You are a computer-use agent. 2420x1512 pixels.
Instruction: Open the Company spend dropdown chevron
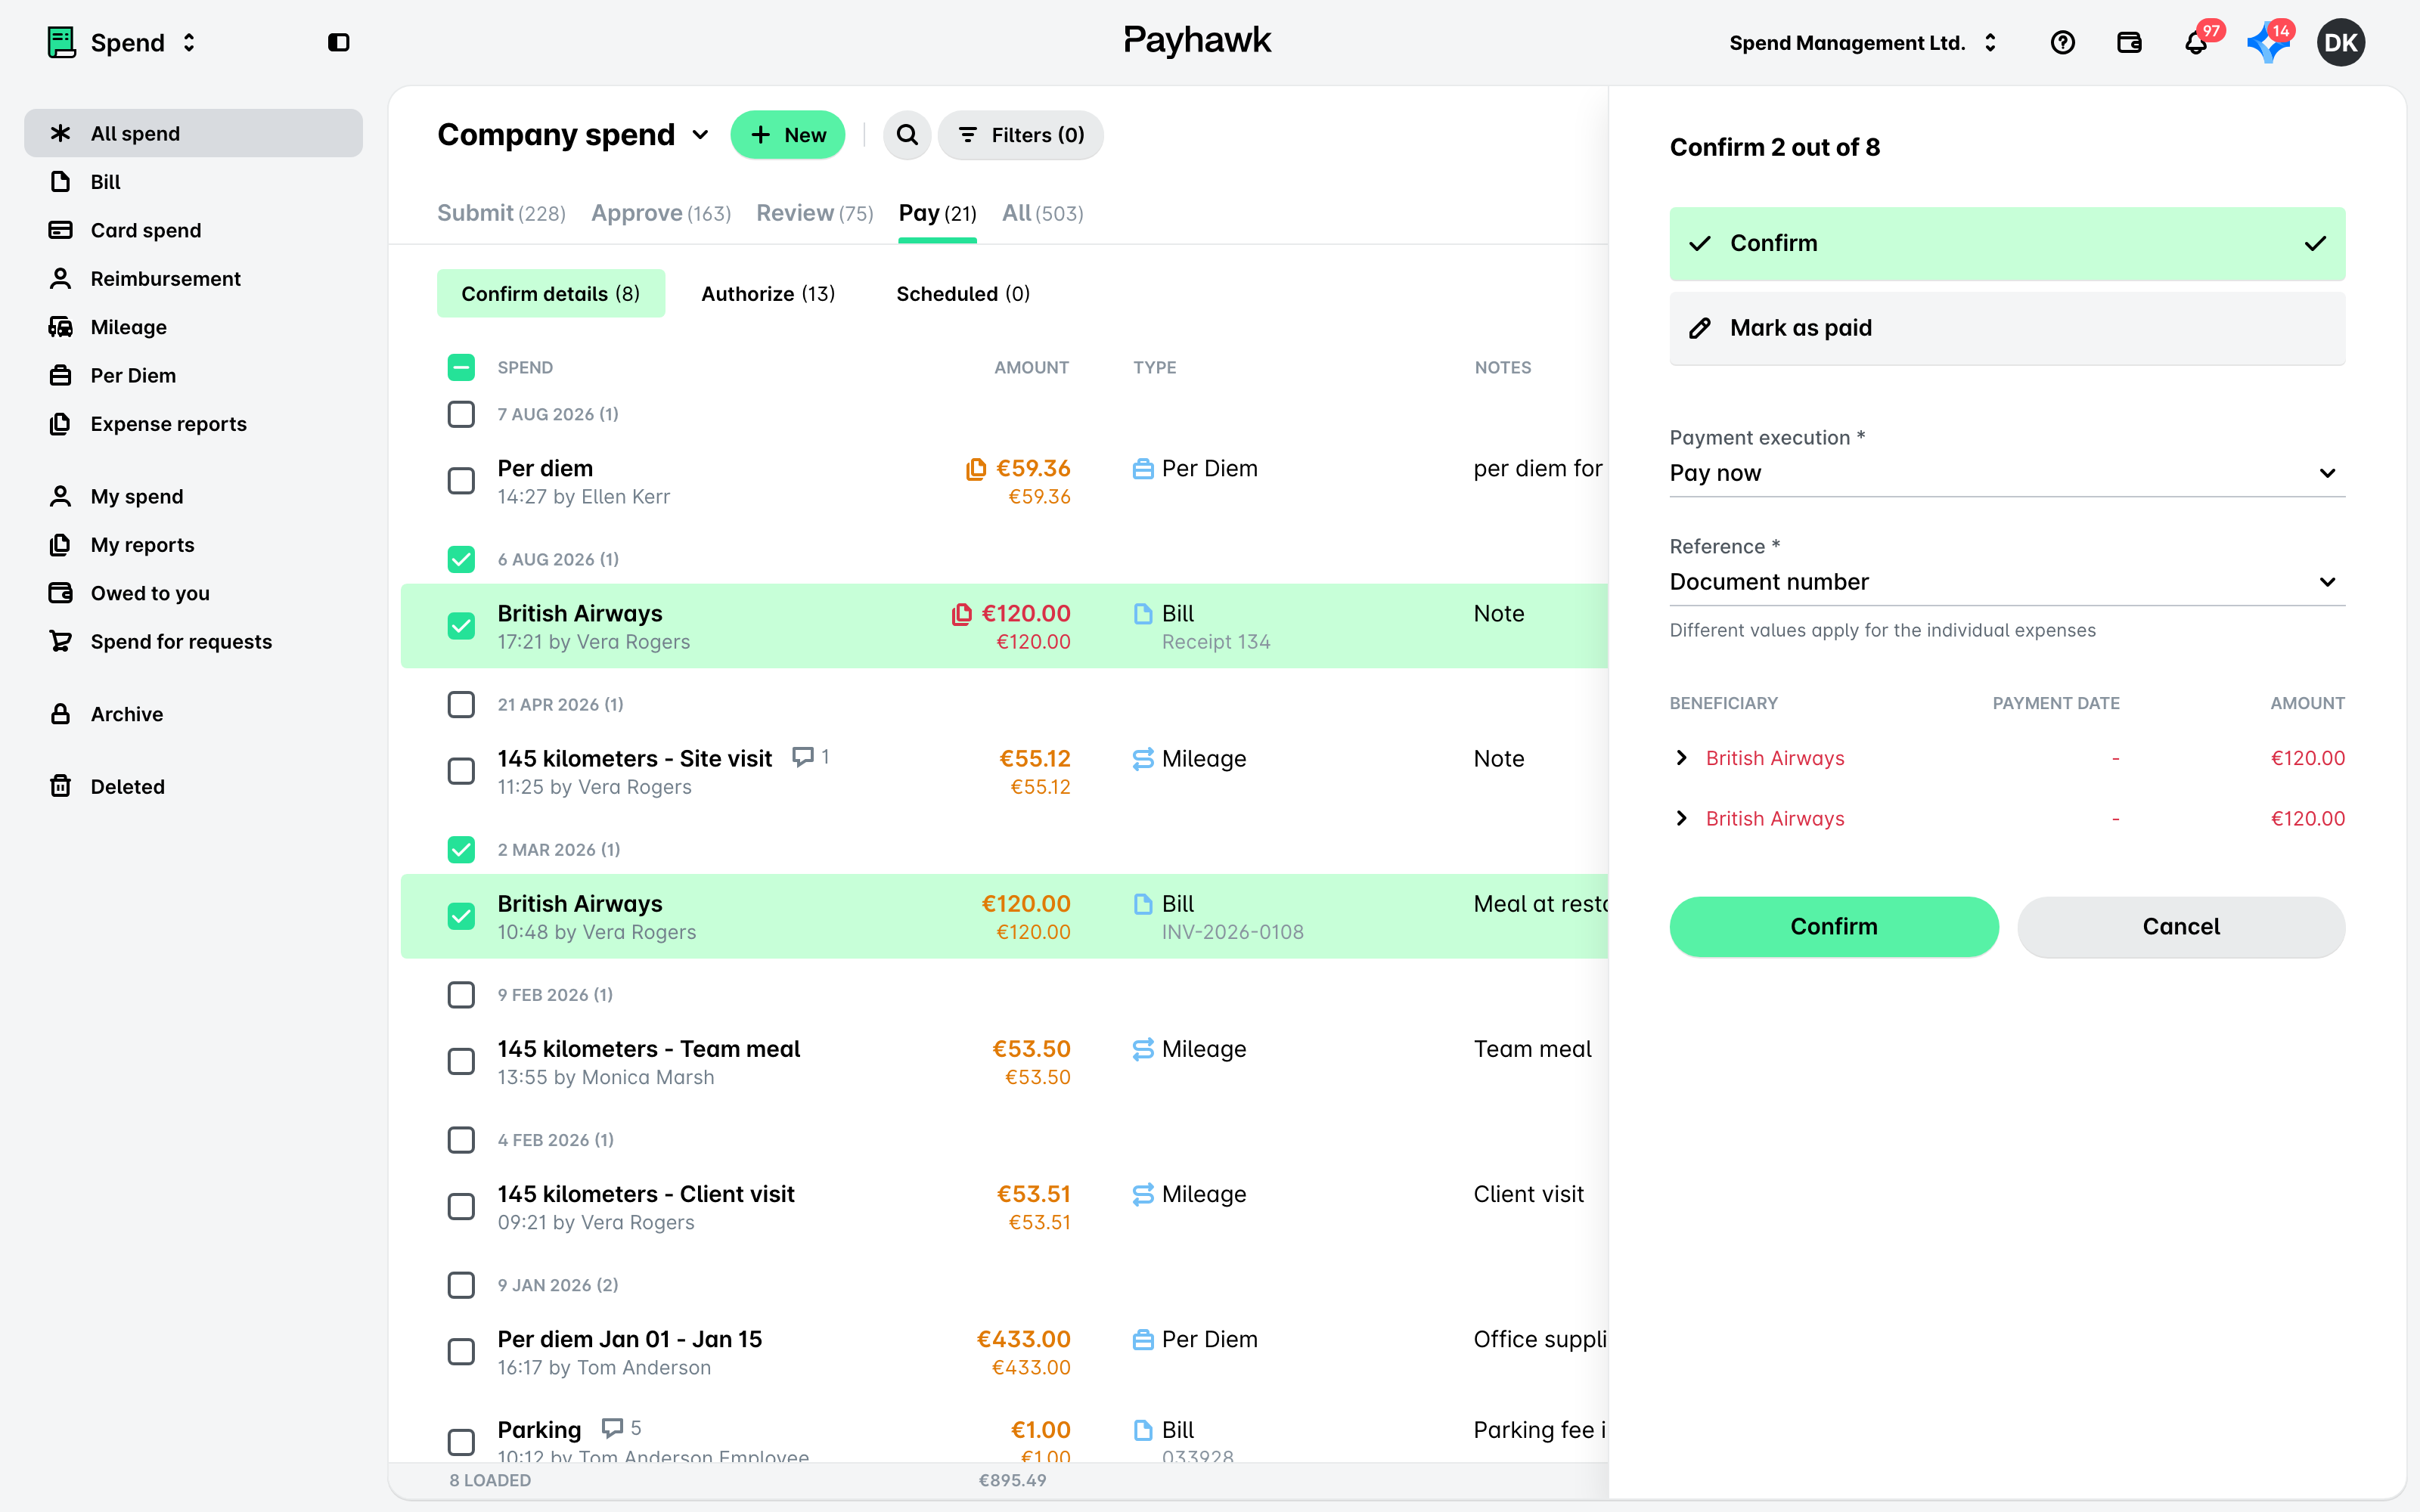tap(701, 135)
